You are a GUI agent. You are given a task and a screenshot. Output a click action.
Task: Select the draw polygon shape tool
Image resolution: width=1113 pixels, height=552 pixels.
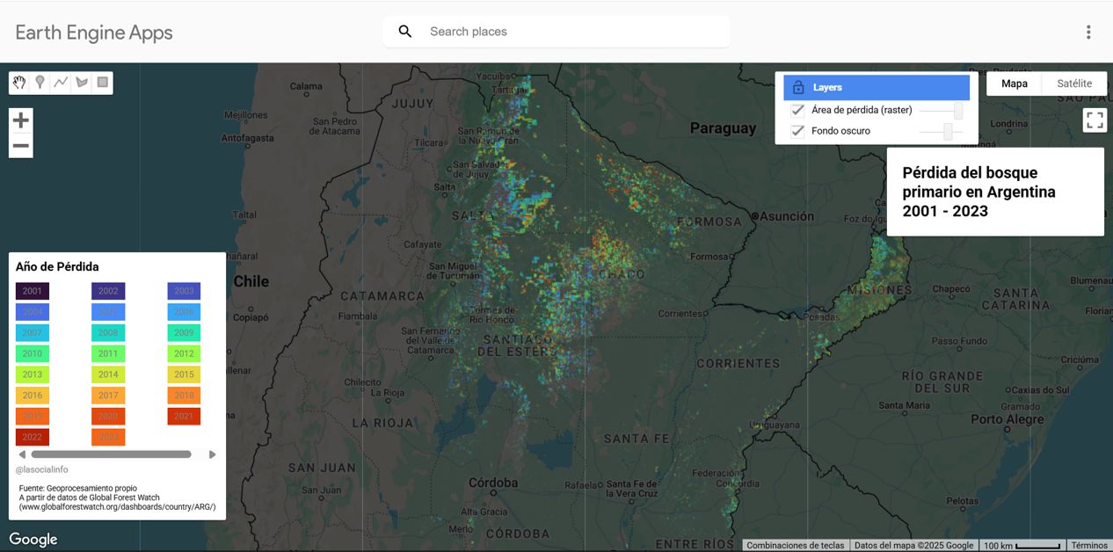[x=82, y=83]
